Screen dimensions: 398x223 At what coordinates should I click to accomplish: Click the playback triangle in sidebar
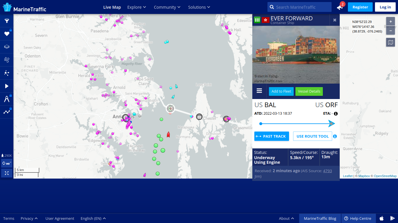pos(7,86)
